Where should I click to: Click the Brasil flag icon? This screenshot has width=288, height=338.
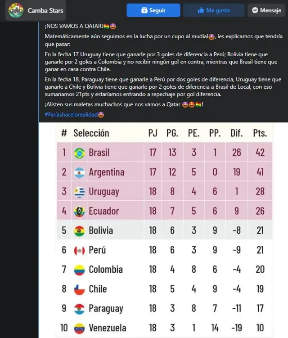(x=79, y=153)
